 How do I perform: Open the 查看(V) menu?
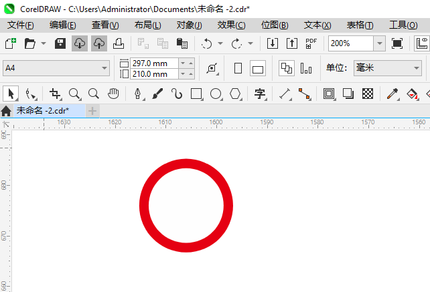point(105,25)
